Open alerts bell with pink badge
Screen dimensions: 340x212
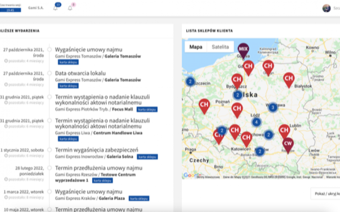[x=70, y=8]
